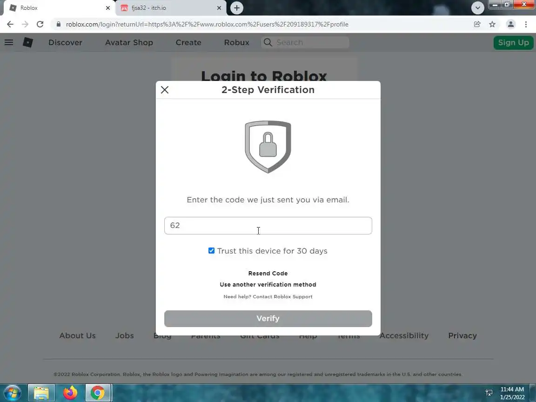Image resolution: width=536 pixels, height=402 pixels.
Task: Open Chrome three-dot menu
Action: (526, 24)
